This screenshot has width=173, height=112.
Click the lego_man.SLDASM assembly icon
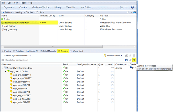tap(8, 71)
